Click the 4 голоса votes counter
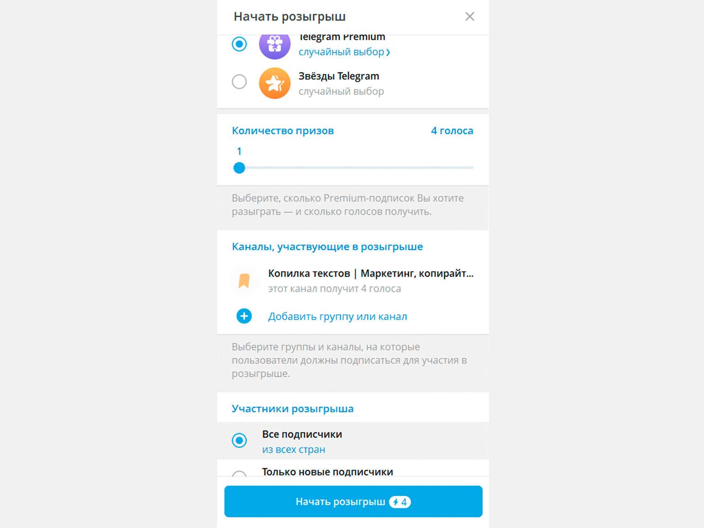704x528 pixels. [452, 131]
